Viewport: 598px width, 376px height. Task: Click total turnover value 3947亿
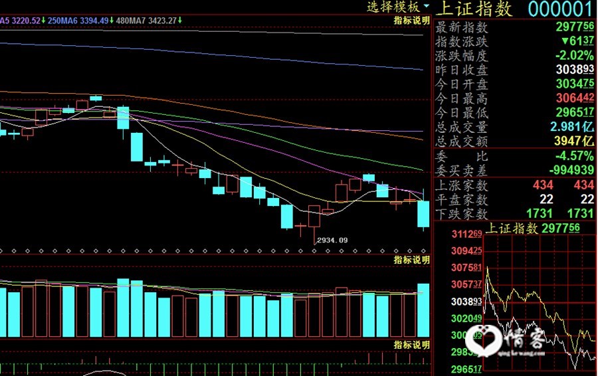click(574, 141)
